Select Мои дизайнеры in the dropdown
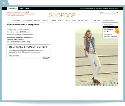 pyautogui.click(x=108, y=29)
